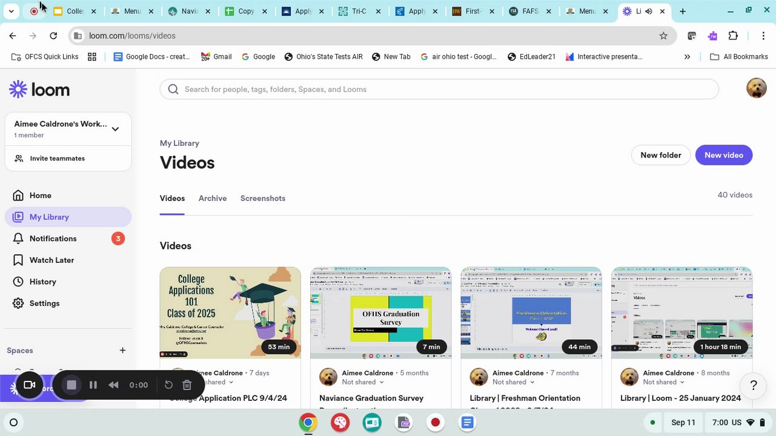
Task: Open Chrome from the shelf
Action: (x=308, y=423)
